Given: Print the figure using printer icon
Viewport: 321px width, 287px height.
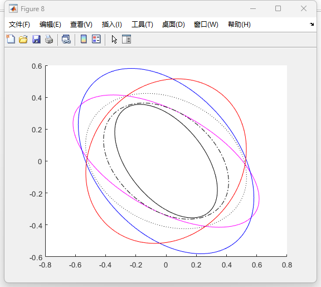Looking at the screenshot, I should click(49, 39).
